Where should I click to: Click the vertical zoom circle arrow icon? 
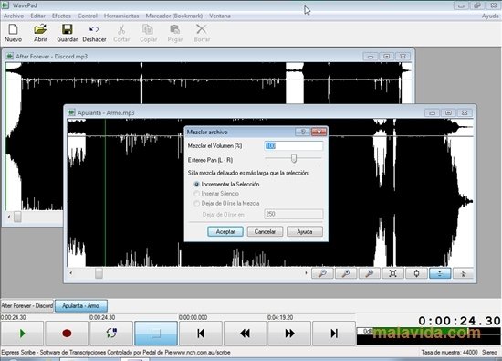tap(416, 273)
